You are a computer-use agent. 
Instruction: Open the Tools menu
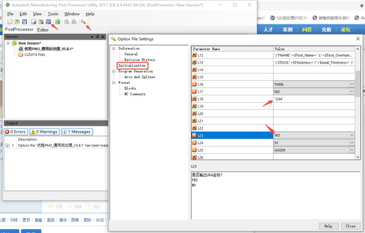[53, 14]
